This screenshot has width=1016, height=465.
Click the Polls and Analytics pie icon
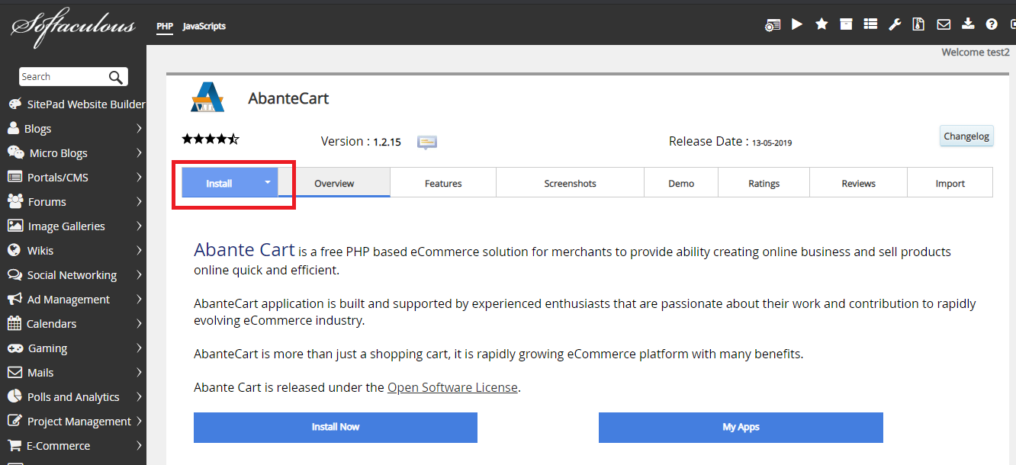pyautogui.click(x=14, y=396)
